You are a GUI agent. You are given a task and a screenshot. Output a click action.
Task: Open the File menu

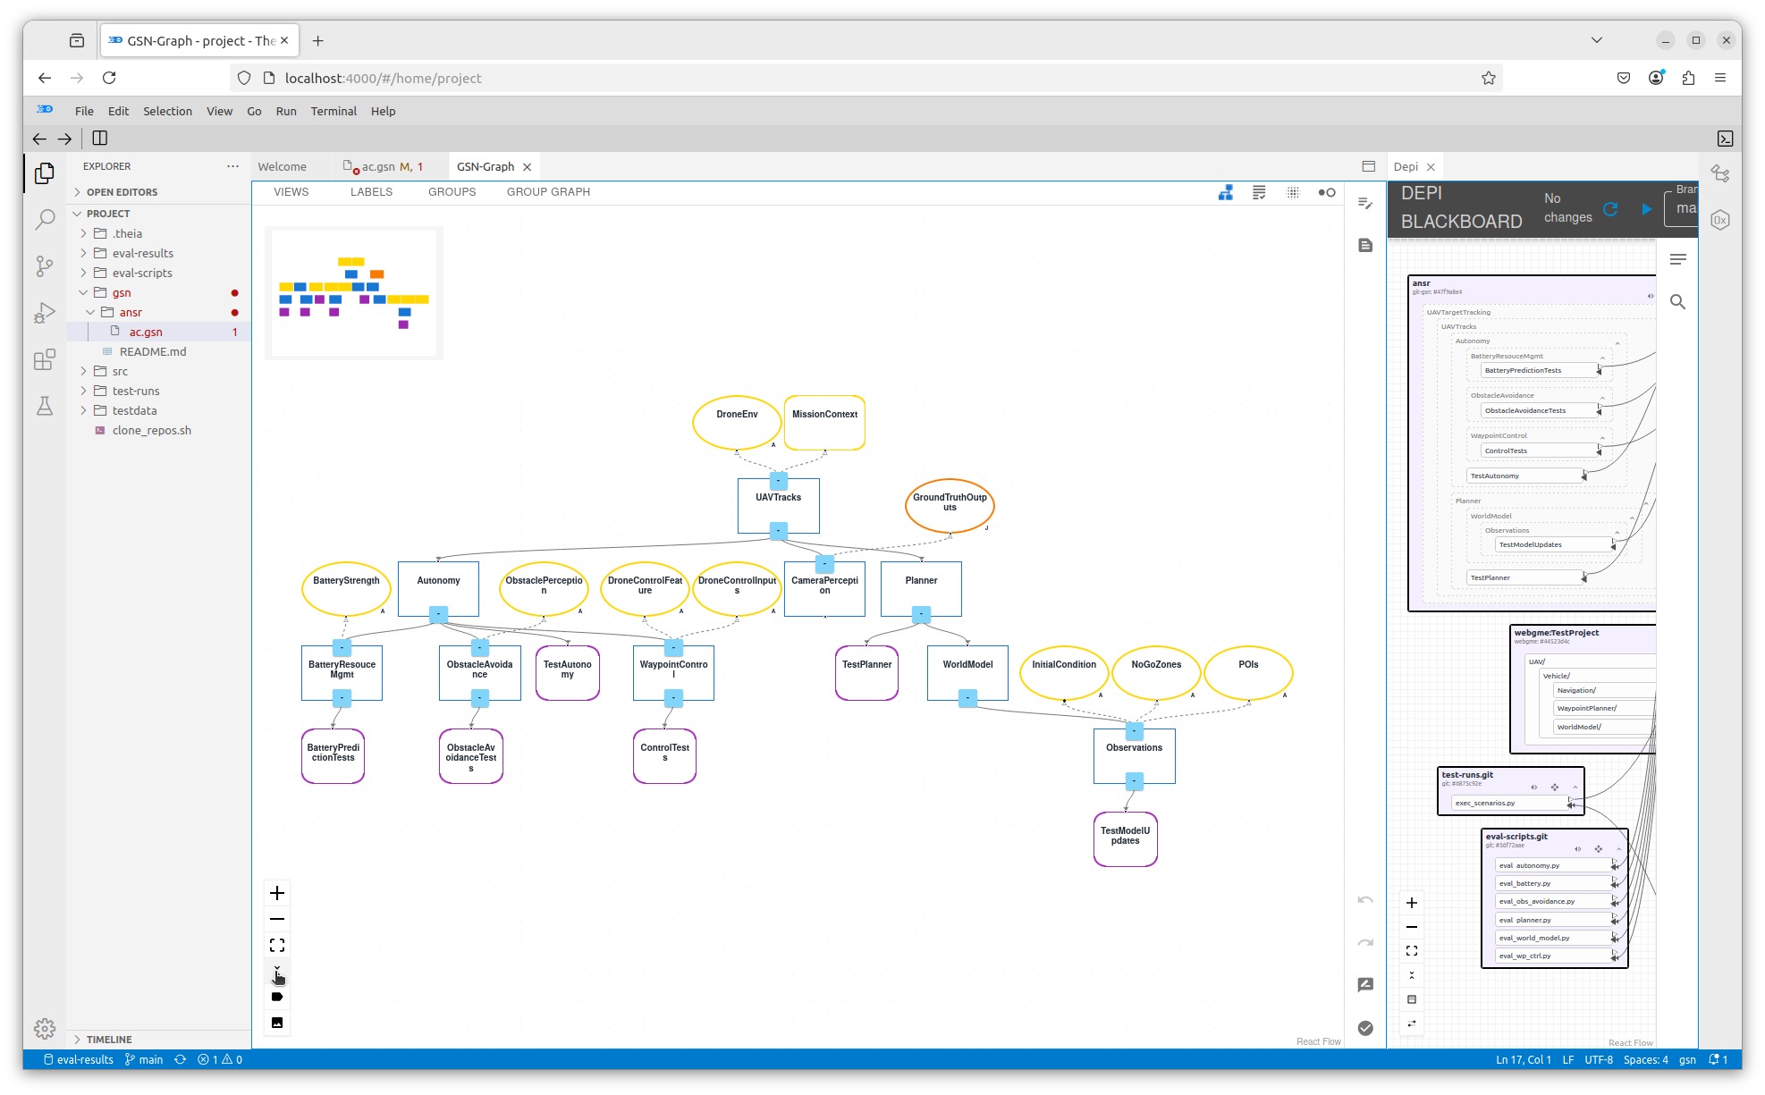(84, 111)
